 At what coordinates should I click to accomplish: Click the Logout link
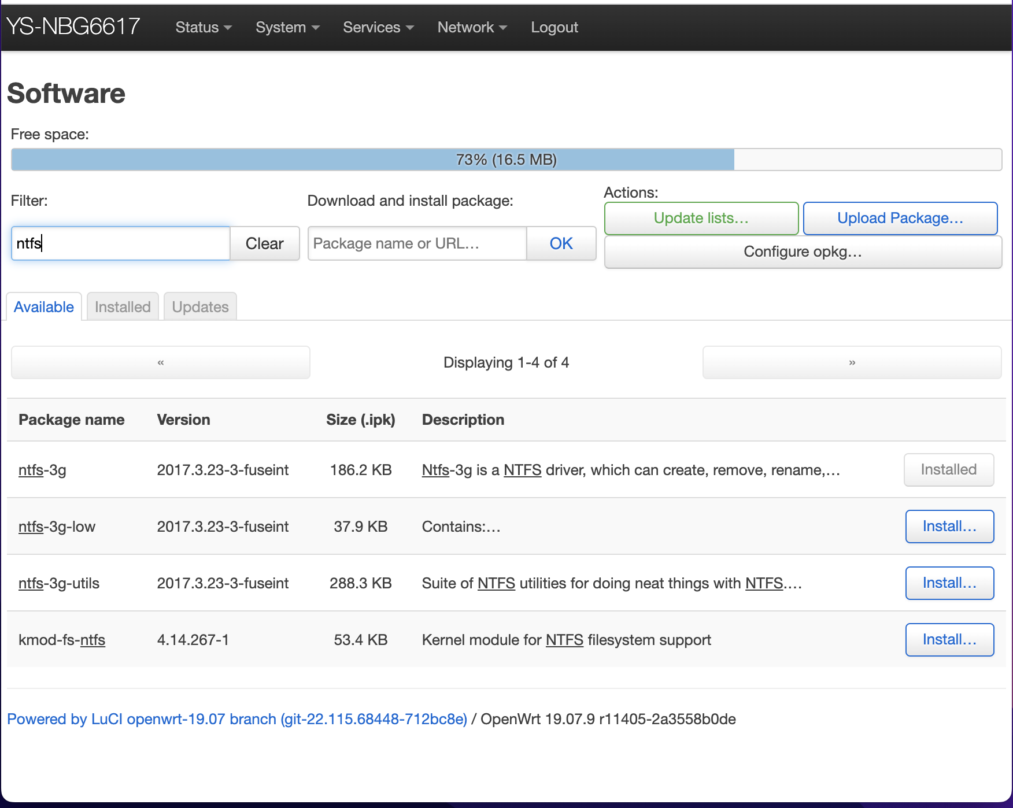point(554,27)
